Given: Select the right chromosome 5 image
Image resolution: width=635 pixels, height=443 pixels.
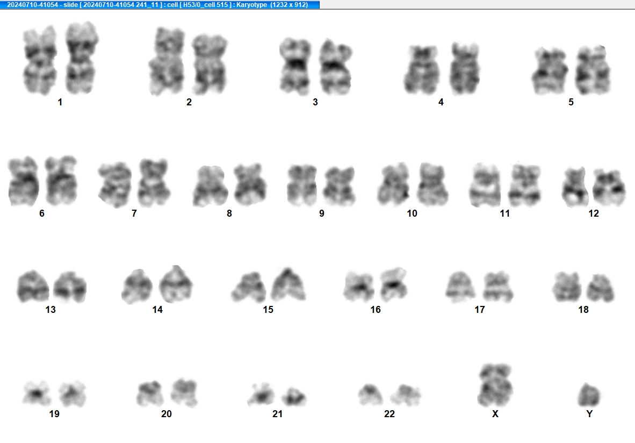Looking at the screenshot, I should 593,70.
